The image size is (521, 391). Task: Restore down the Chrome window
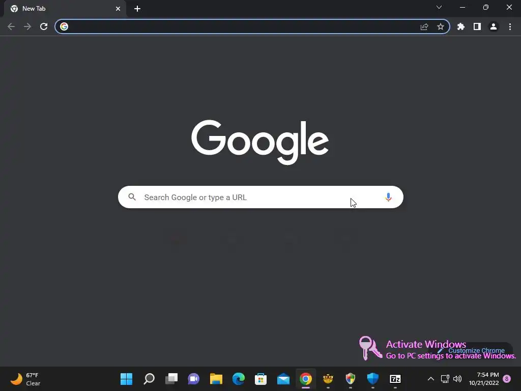(x=485, y=7)
